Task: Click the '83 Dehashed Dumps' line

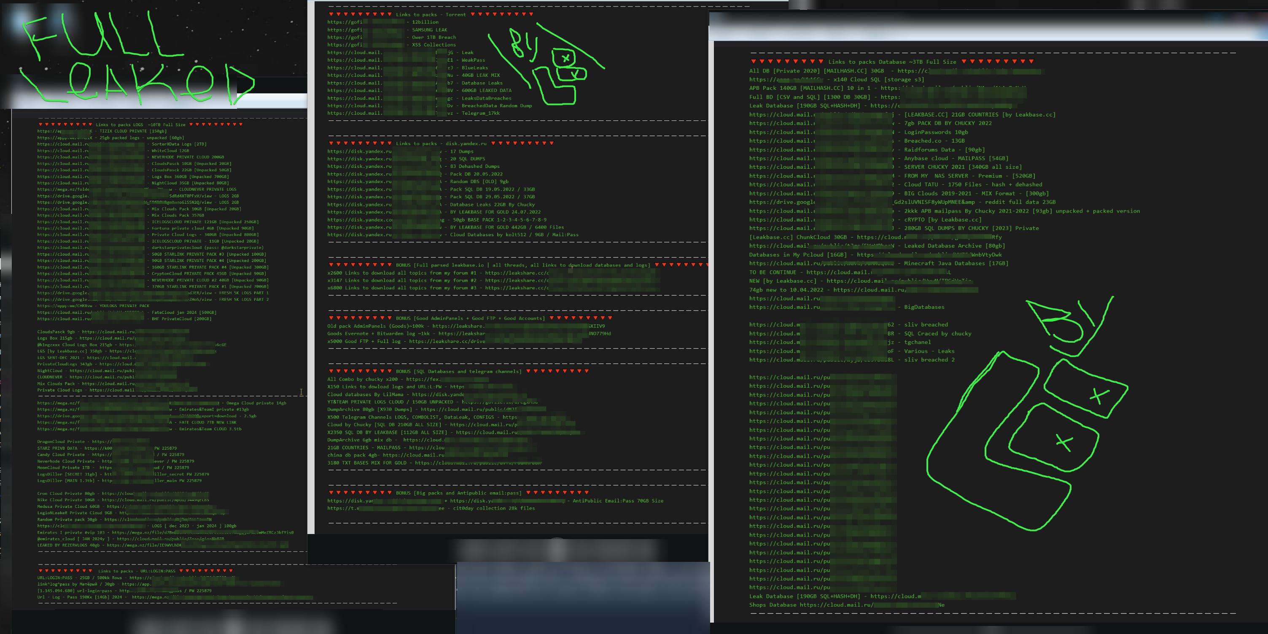Action: (x=414, y=166)
